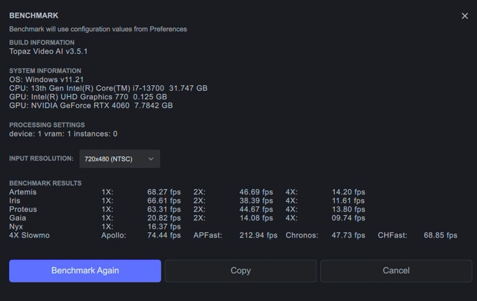
Task: Open the Input Resolution dropdown
Action: [120, 159]
